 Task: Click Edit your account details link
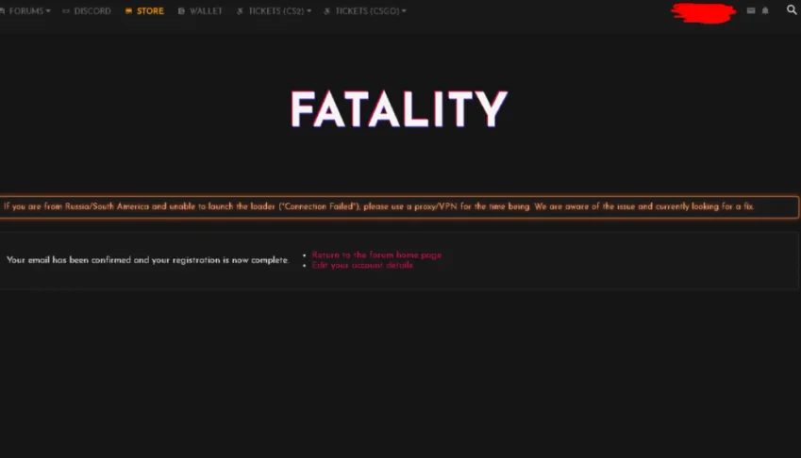(x=362, y=265)
